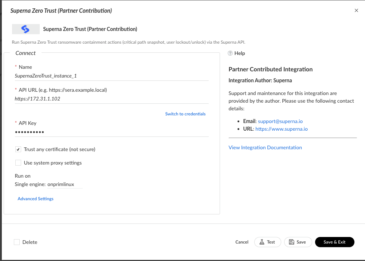This screenshot has height=261, width=365.
Task: Focus the API URL input field
Action: click(x=111, y=99)
